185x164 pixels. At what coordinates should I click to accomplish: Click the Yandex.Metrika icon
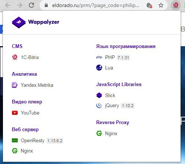coord(15,85)
